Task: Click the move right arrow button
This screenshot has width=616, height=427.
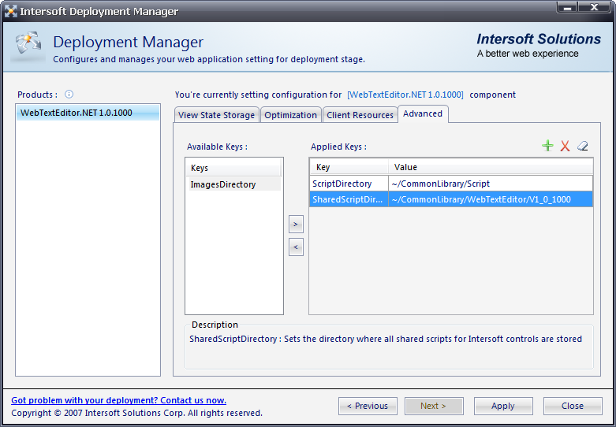Action: tap(296, 225)
